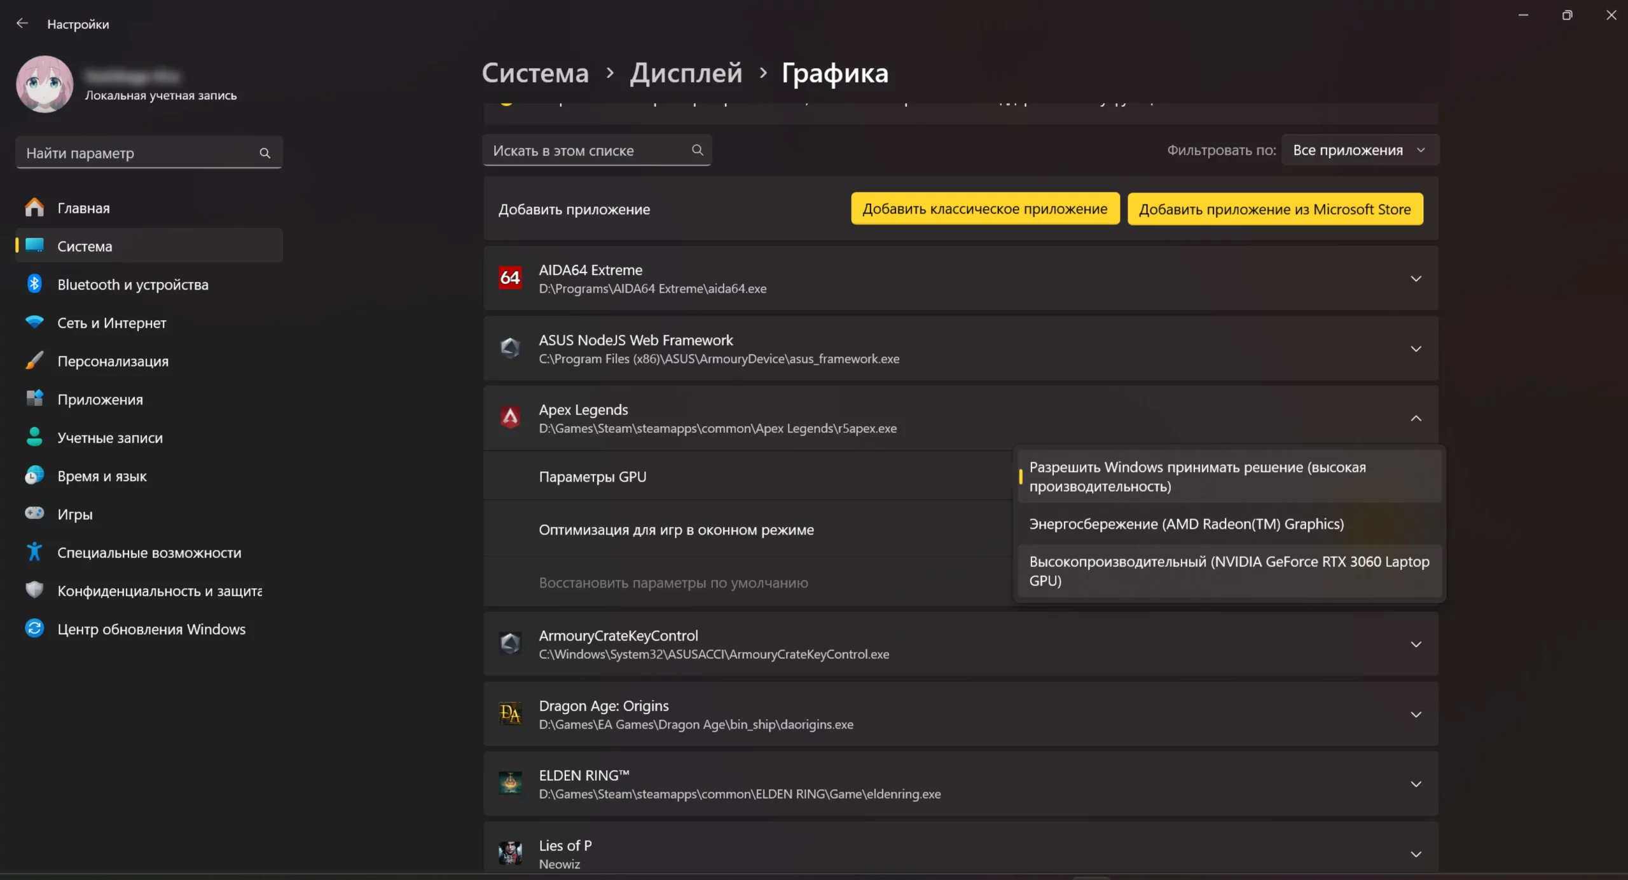Click the AIDA64 Extreme app icon
Image resolution: width=1628 pixels, height=880 pixels.
(x=510, y=278)
